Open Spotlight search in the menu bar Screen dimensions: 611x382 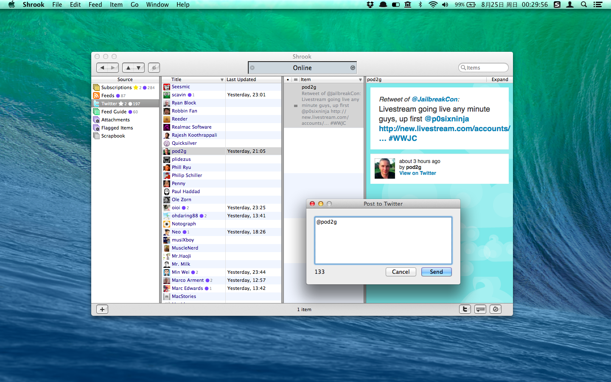coord(584,5)
